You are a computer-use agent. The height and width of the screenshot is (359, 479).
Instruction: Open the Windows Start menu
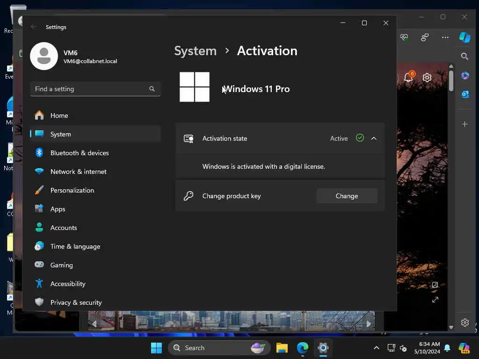click(156, 348)
